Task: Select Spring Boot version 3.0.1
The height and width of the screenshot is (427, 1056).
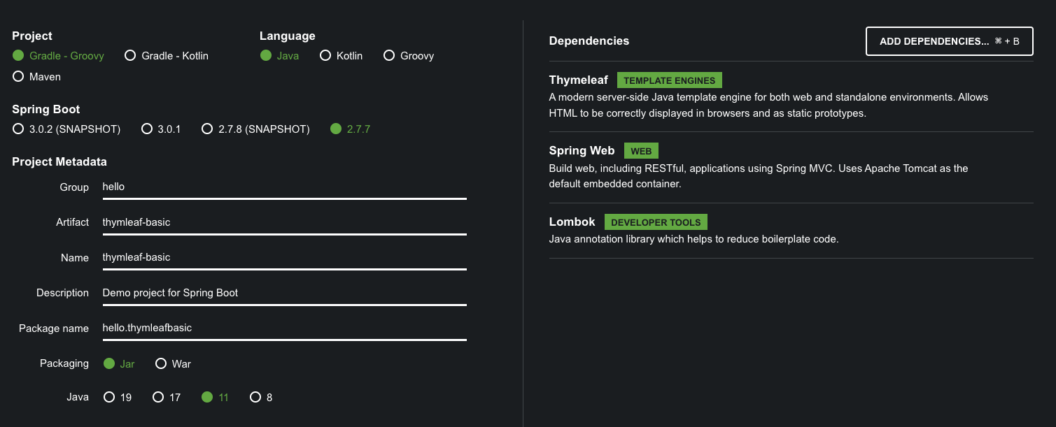Action: click(x=162, y=129)
